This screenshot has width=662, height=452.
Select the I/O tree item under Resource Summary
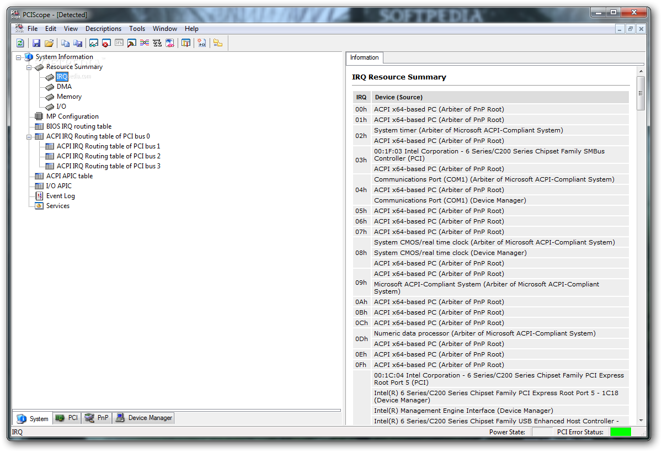tap(61, 107)
